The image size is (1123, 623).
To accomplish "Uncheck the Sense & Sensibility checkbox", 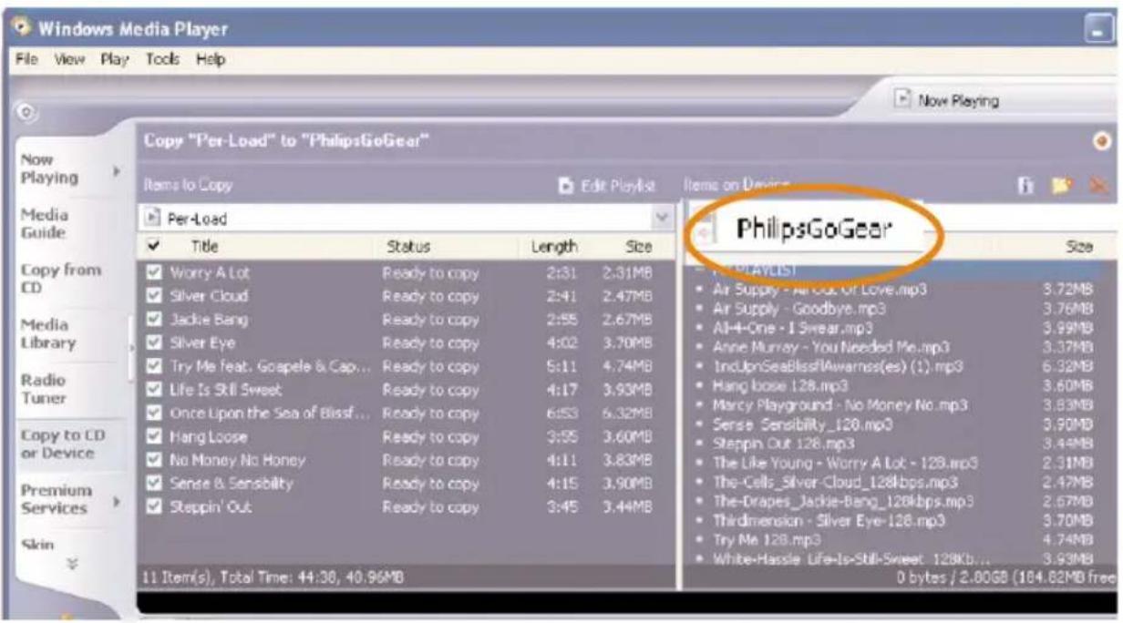I will [153, 483].
